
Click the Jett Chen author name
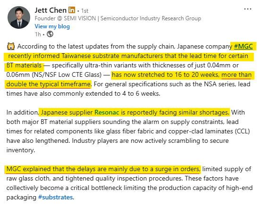click(51, 10)
